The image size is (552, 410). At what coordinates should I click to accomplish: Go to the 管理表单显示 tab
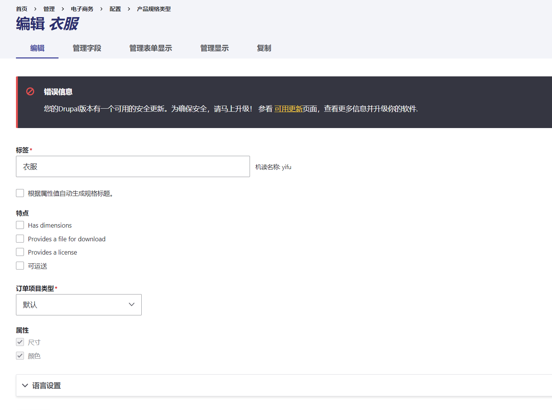151,48
